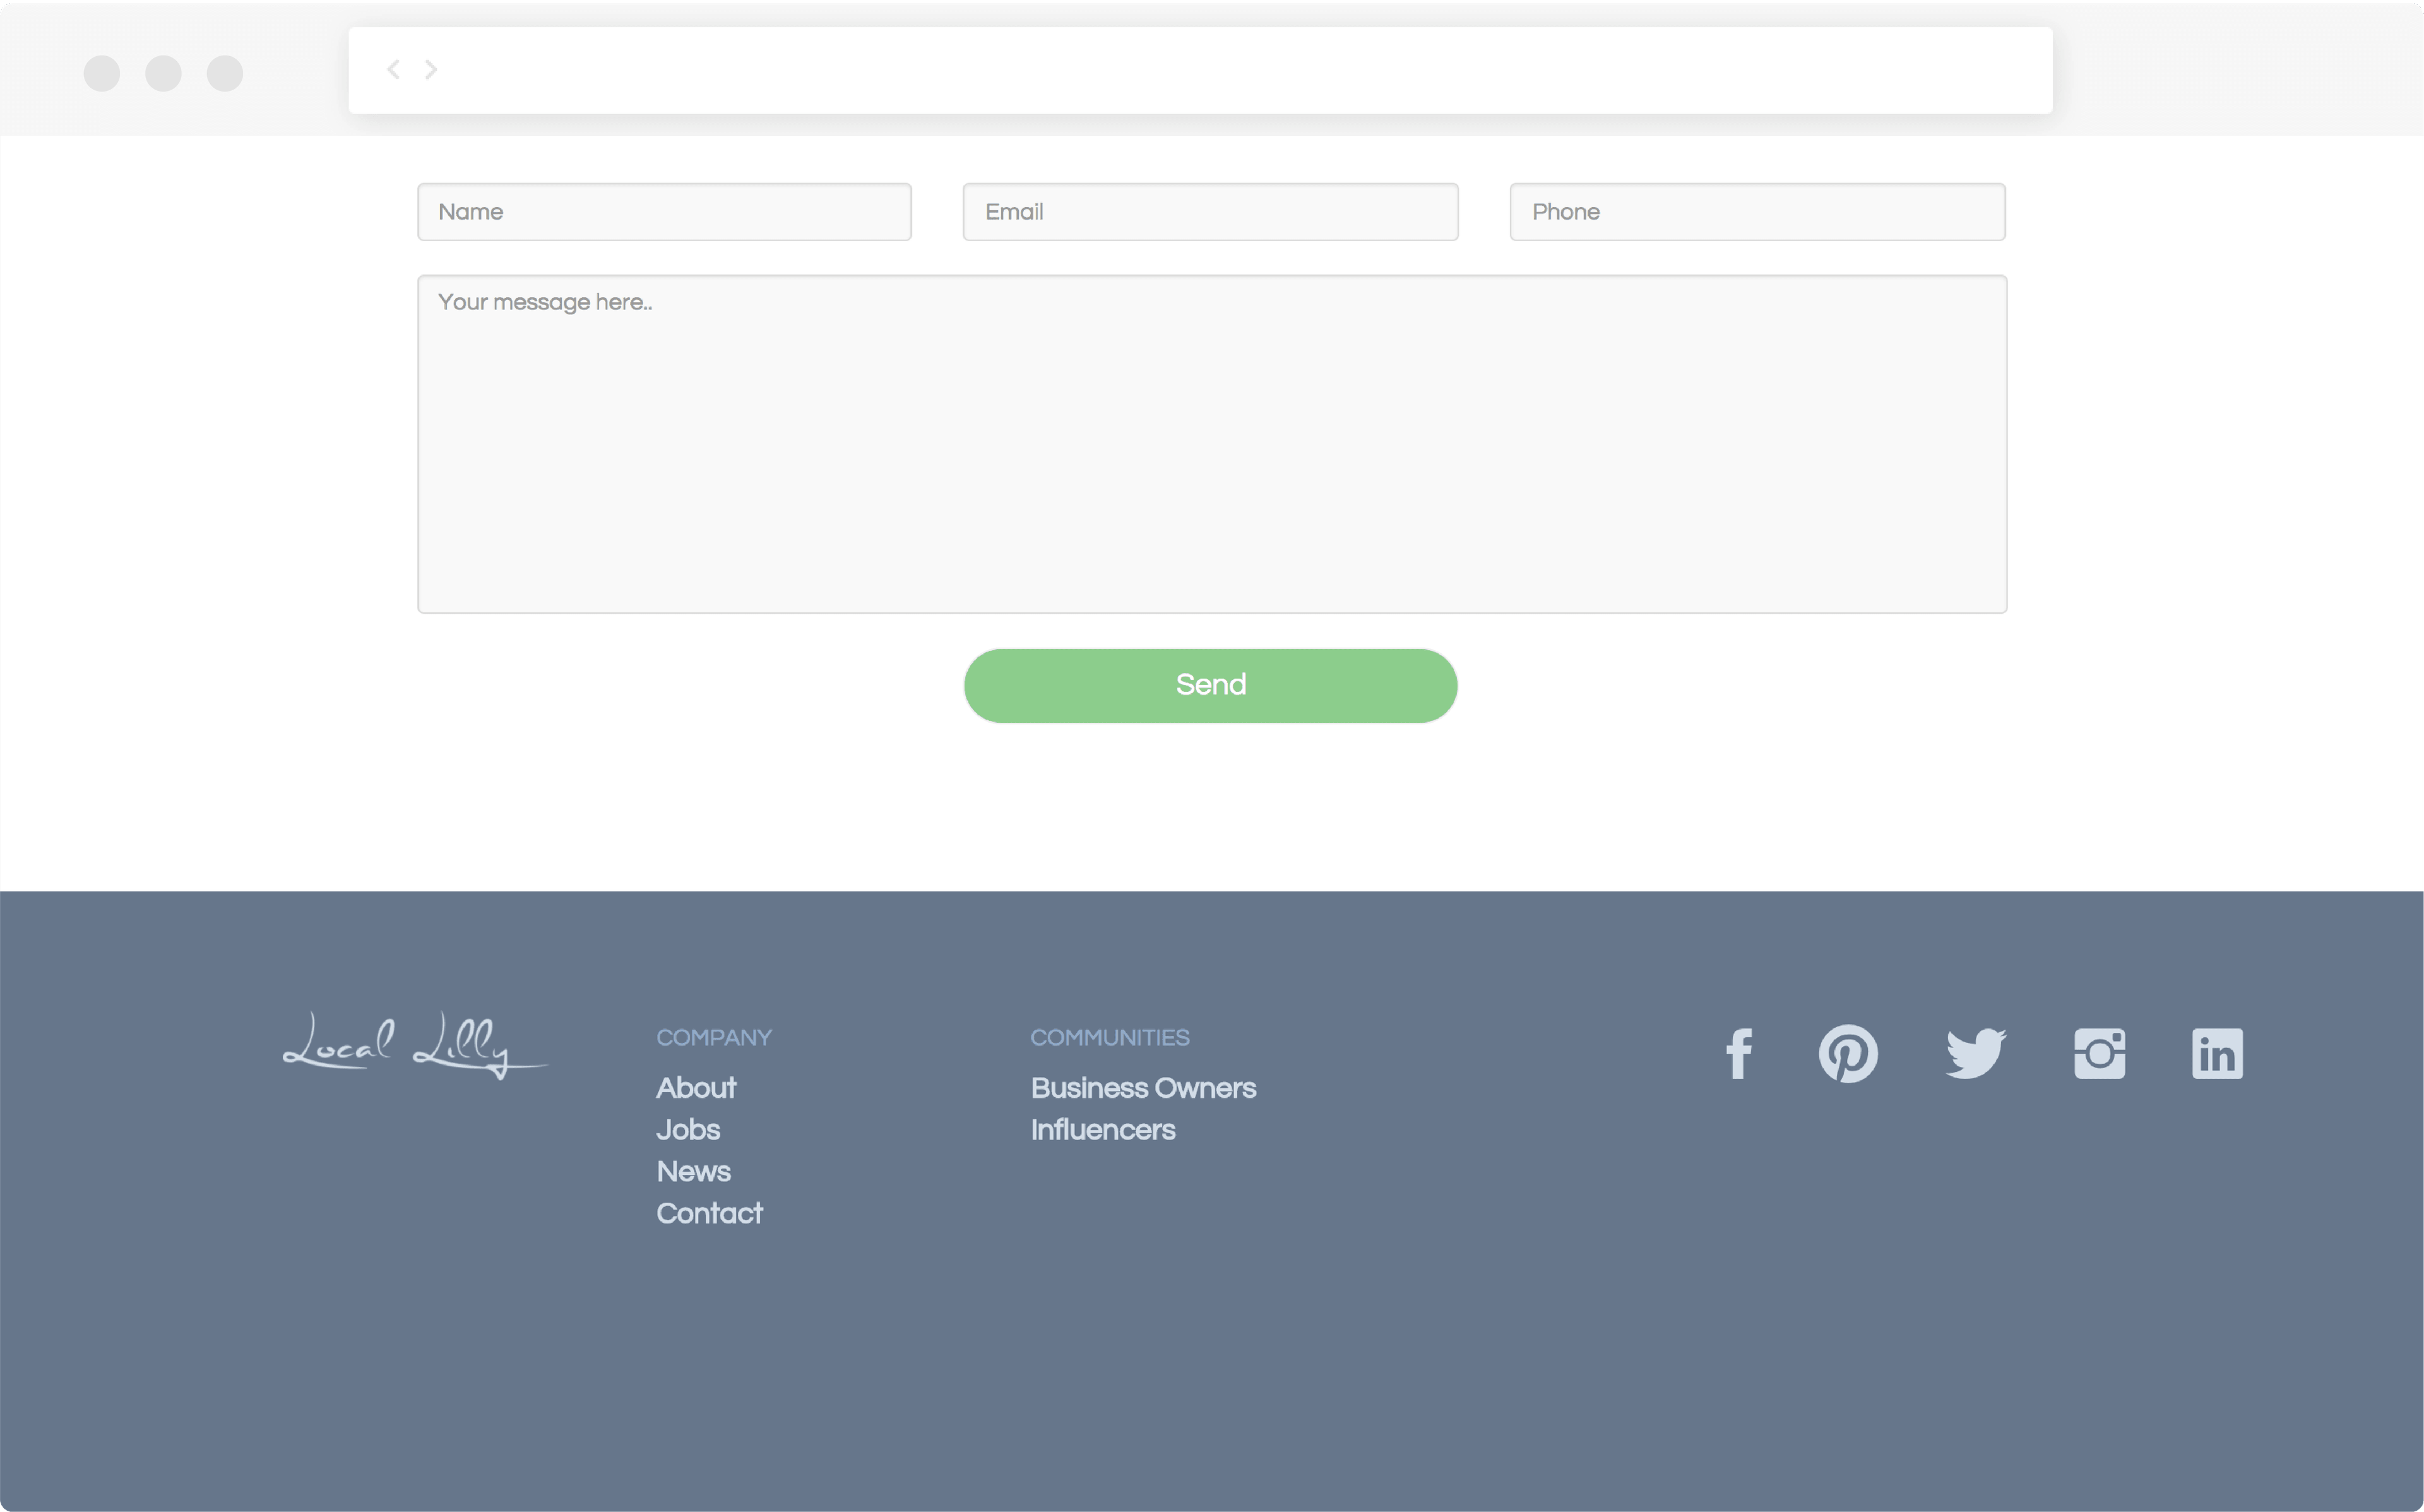Viewport: 2424px width, 1512px height.
Task: Open the News footer link
Action: tap(694, 1172)
